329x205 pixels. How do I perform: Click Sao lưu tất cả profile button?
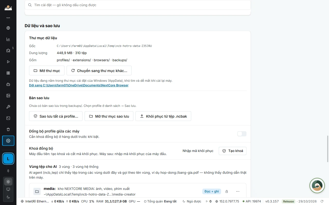[56, 116]
